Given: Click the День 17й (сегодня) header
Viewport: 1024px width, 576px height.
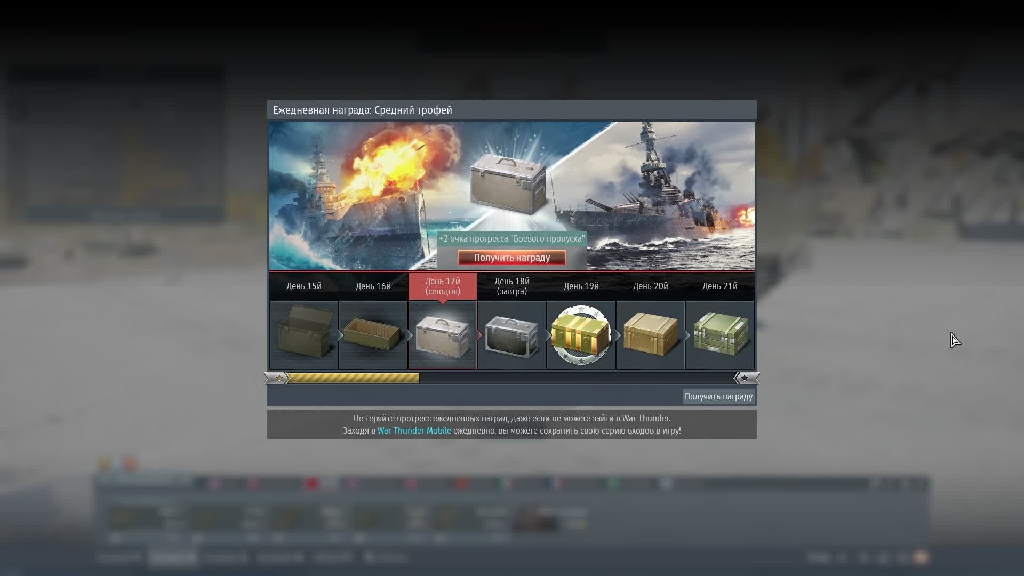Looking at the screenshot, I should 442,286.
